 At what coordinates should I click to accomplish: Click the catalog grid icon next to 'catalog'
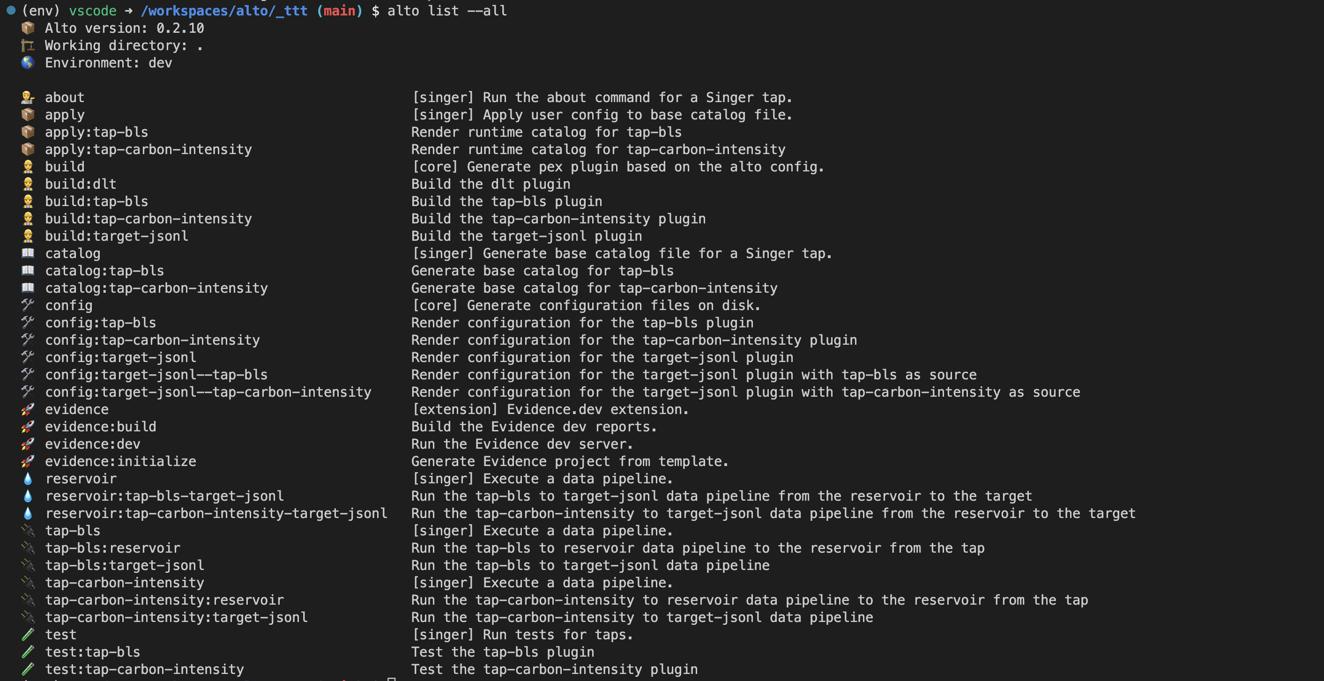[26, 253]
